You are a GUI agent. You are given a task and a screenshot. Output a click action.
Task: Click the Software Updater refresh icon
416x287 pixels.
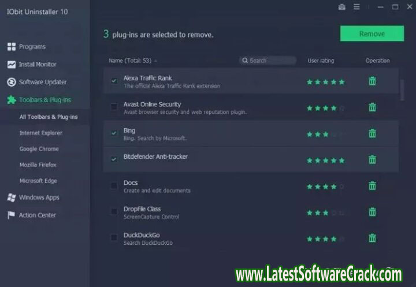12,82
